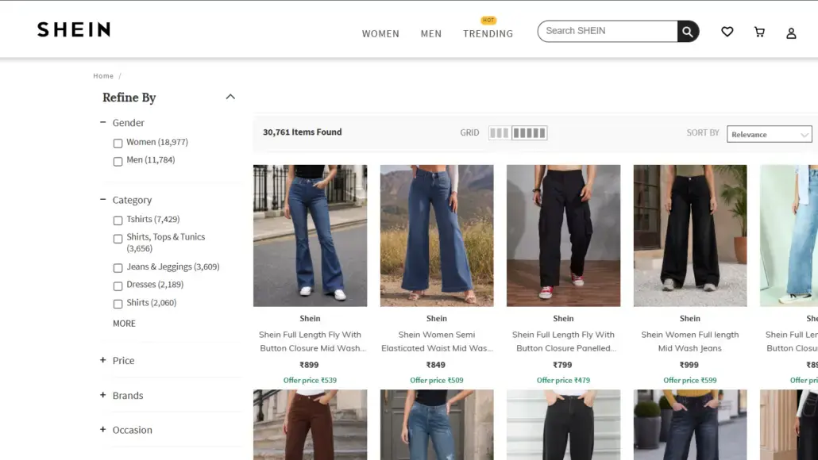
Task: Open the ₹899 flared blue jeans image
Action: (x=310, y=236)
